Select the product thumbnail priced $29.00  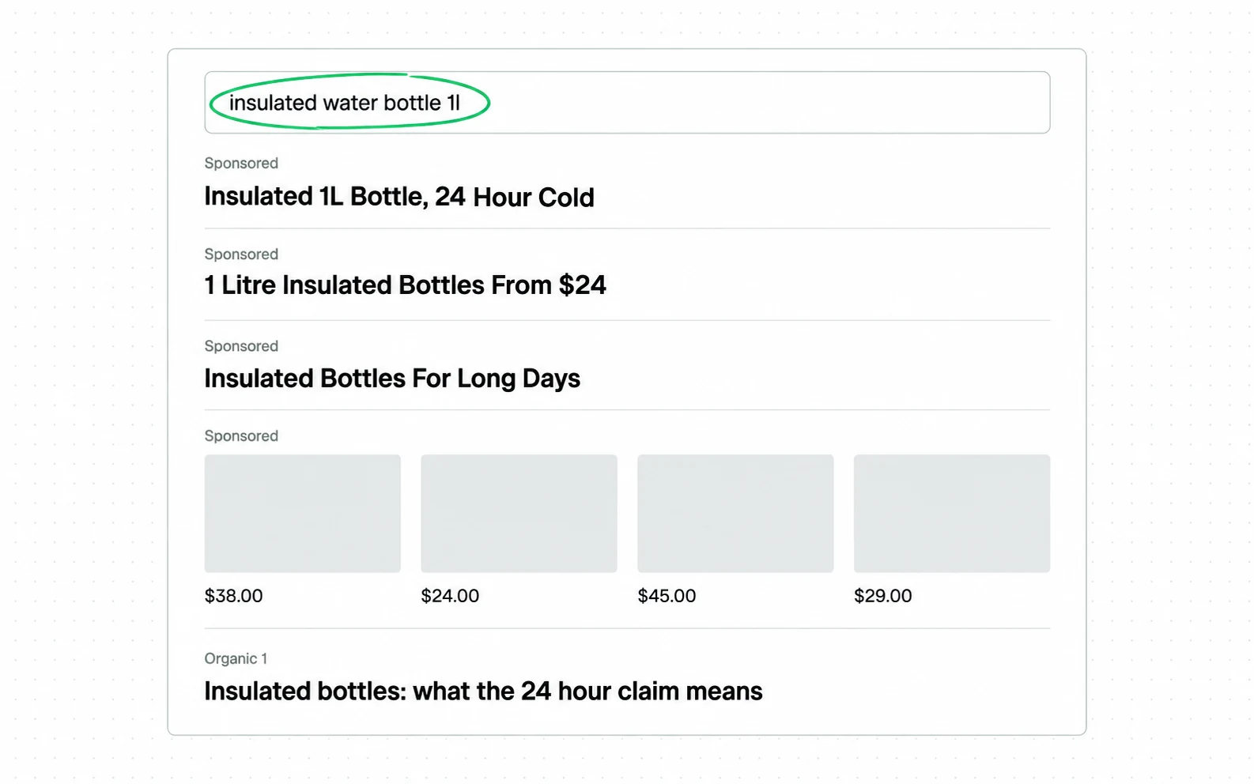952,514
